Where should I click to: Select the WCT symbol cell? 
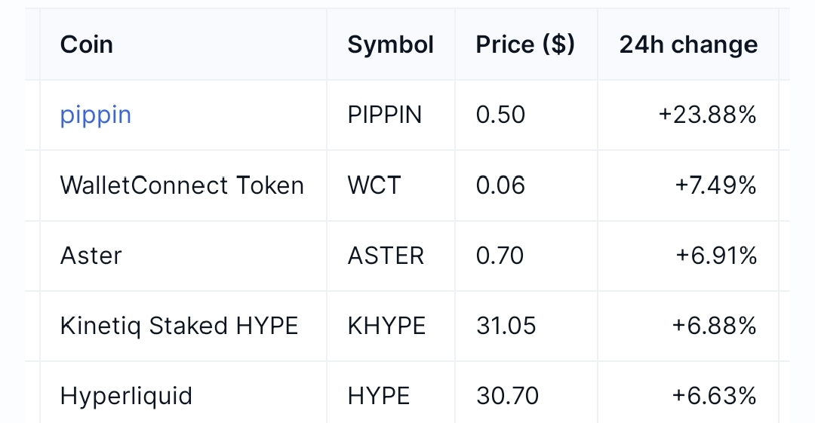tap(374, 185)
